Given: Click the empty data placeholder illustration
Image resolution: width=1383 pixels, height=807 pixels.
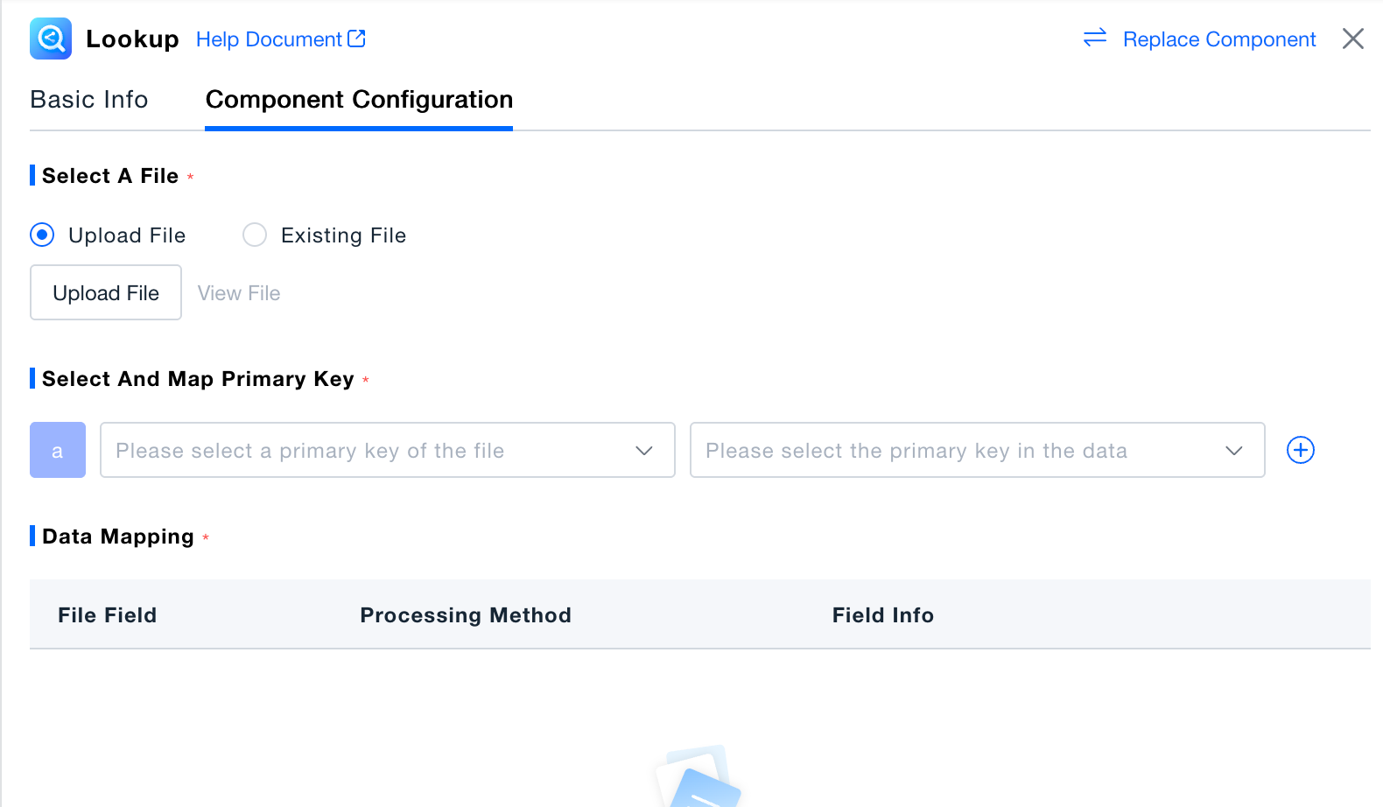Looking at the screenshot, I should (x=699, y=777).
